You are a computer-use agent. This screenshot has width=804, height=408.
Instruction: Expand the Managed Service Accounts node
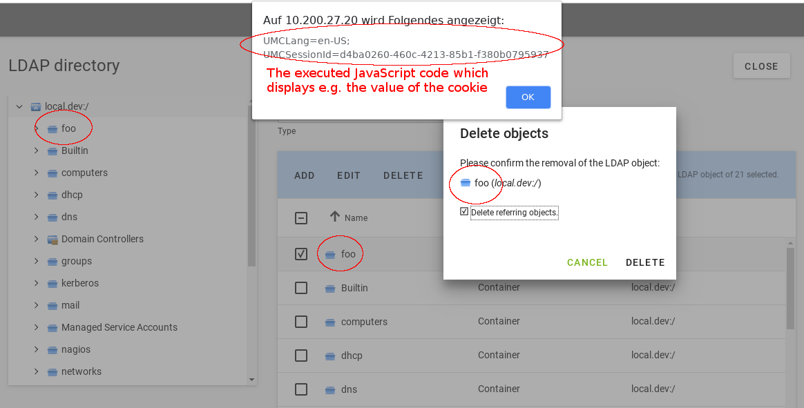36,327
